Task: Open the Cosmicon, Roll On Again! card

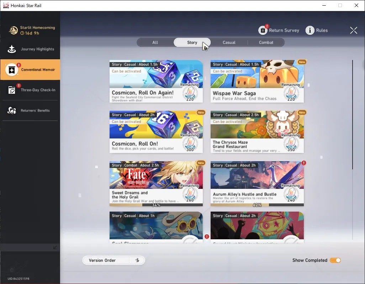Action: pyautogui.click(x=156, y=81)
